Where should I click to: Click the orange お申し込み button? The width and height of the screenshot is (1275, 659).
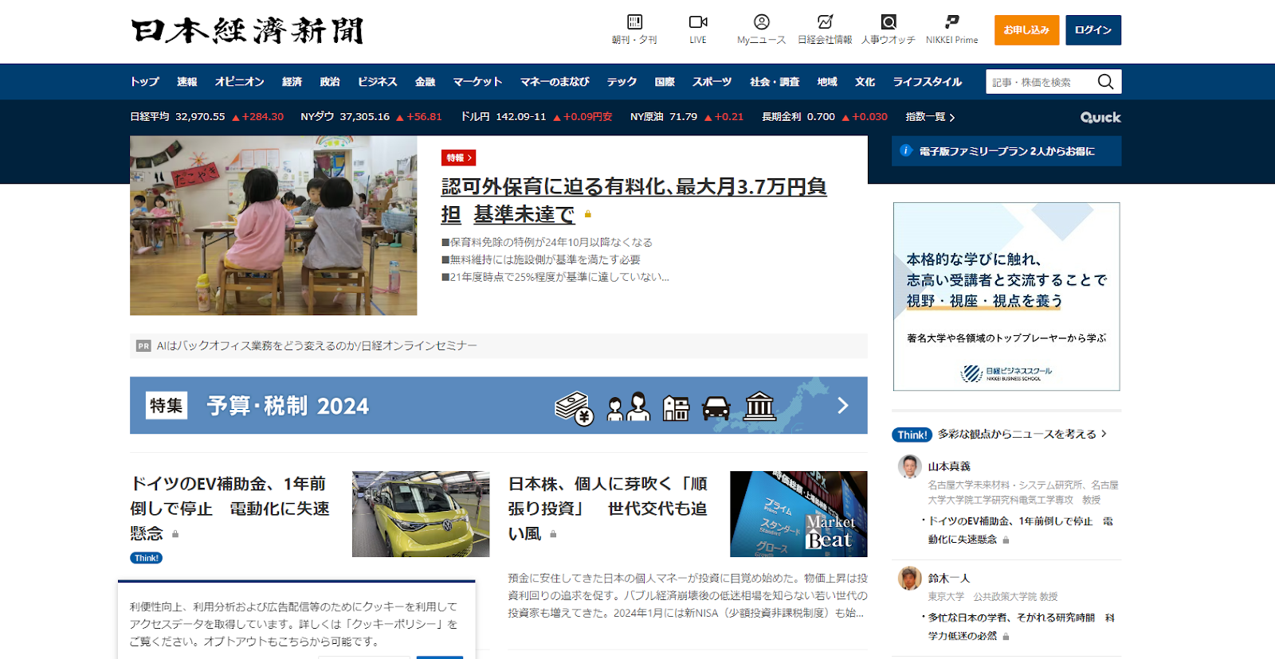click(1026, 30)
